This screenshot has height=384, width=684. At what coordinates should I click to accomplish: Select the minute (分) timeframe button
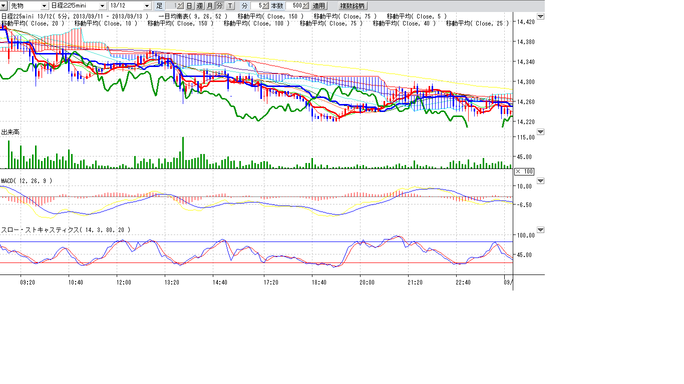coord(219,6)
